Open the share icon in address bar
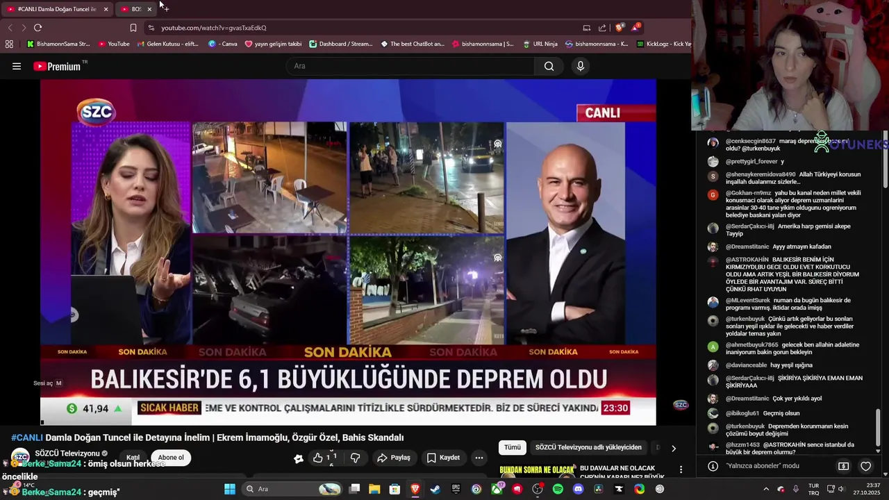 602,28
